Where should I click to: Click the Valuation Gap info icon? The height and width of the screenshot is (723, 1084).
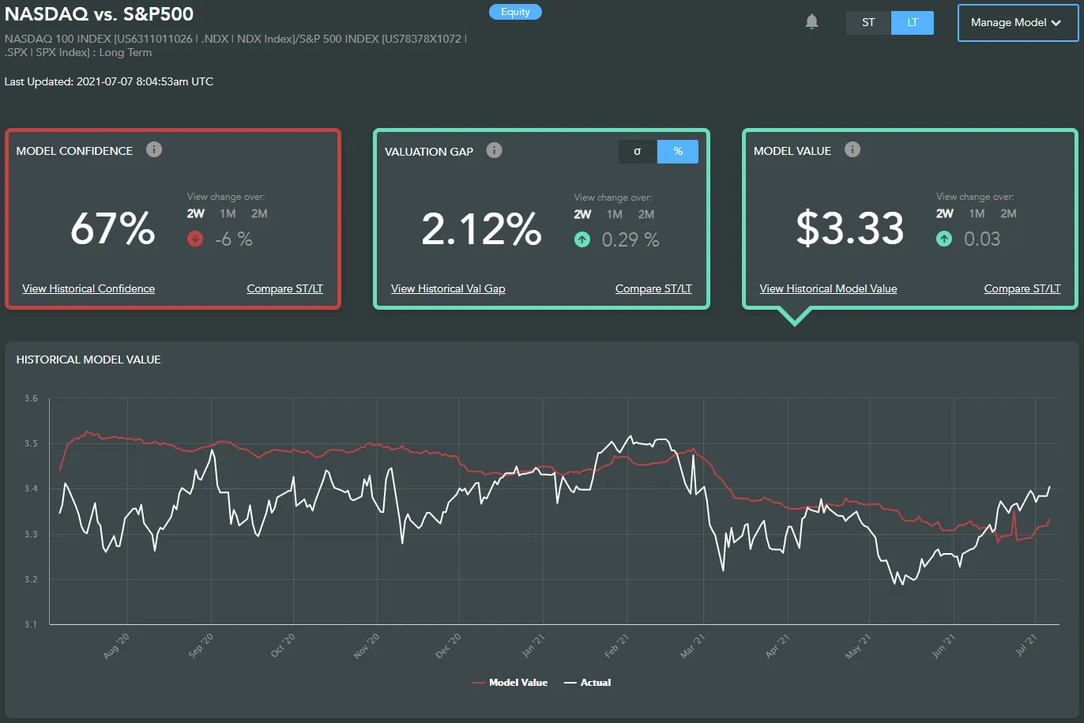point(495,150)
